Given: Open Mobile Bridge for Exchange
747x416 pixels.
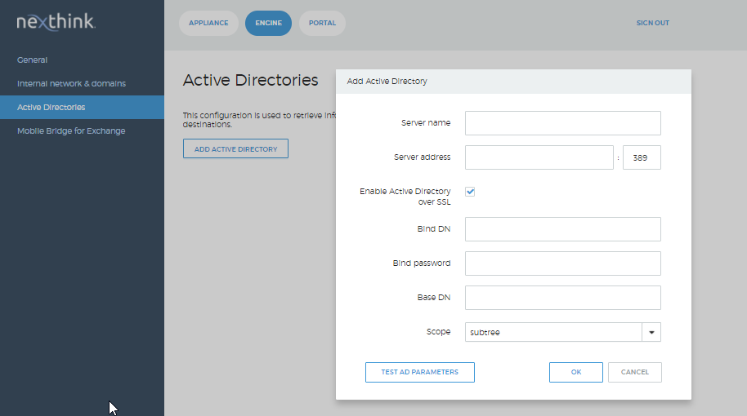Looking at the screenshot, I should coord(71,131).
